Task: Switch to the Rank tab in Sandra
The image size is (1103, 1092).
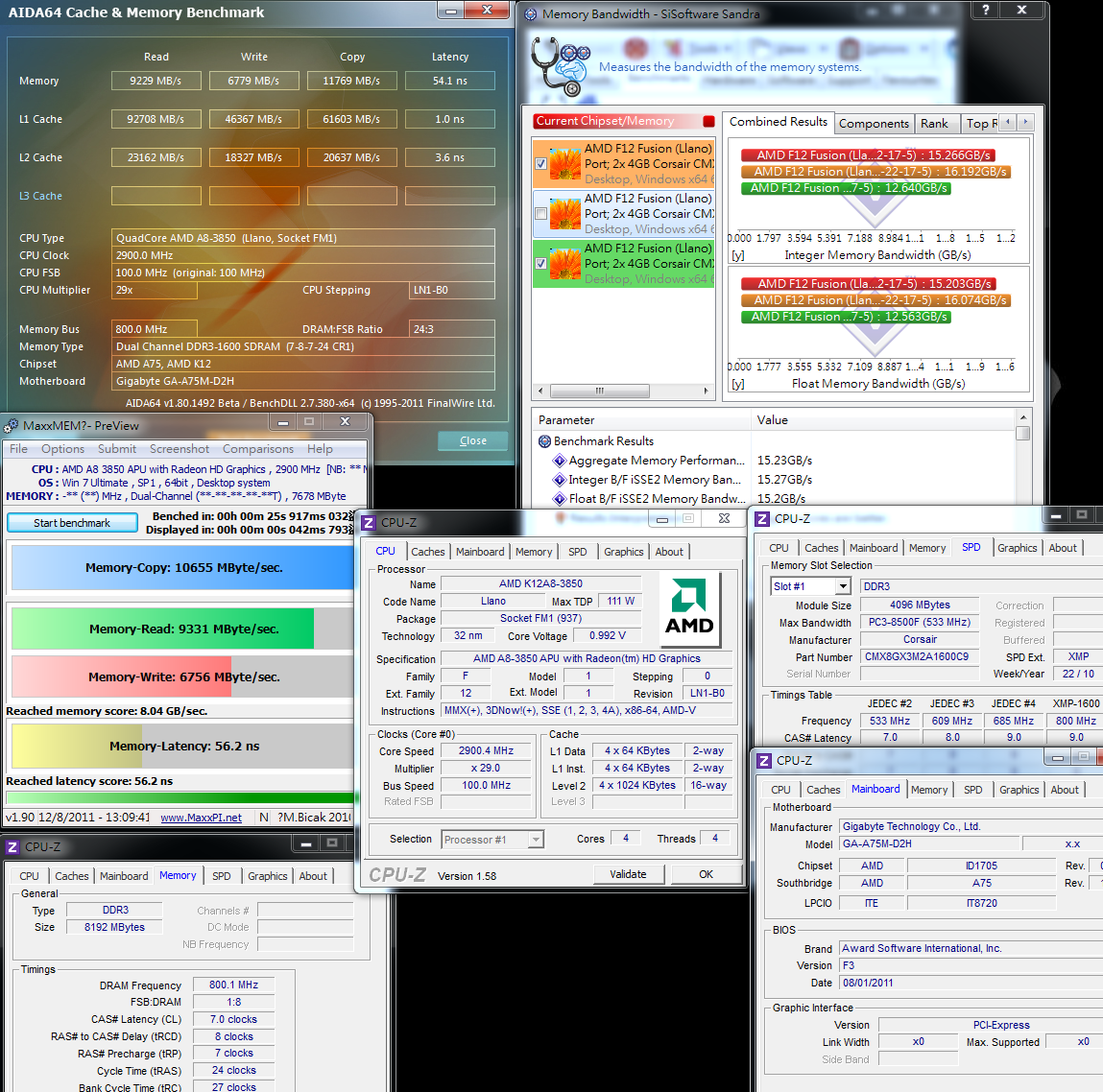Action: pos(934,124)
